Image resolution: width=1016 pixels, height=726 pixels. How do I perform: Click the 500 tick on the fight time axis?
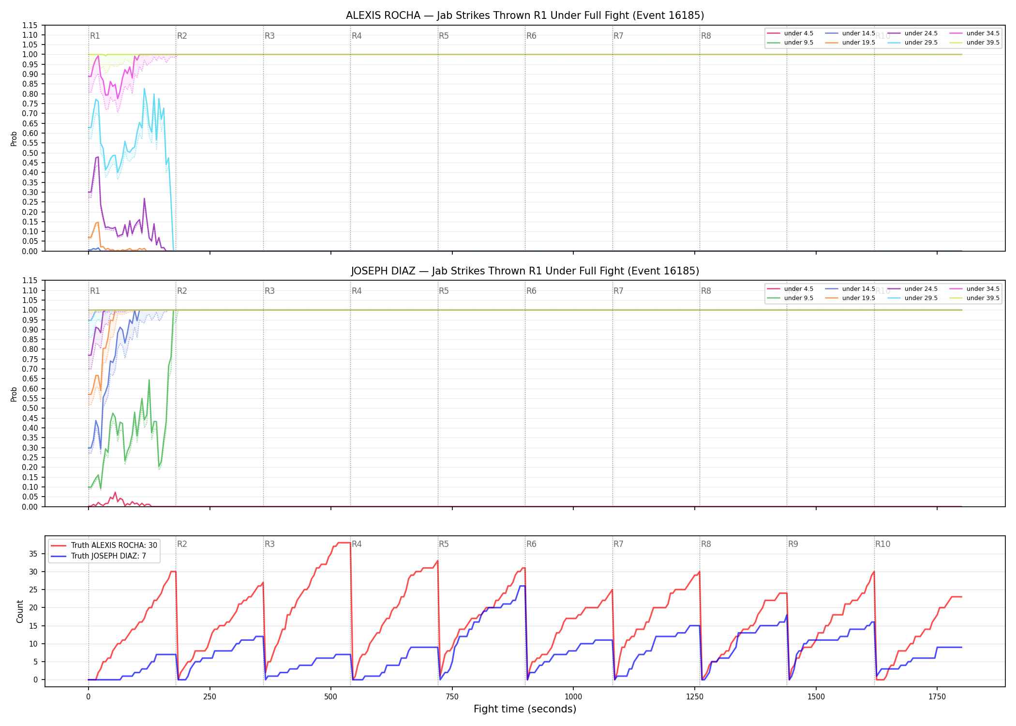tap(331, 696)
